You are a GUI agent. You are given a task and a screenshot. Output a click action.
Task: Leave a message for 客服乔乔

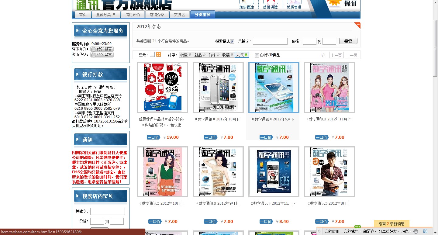point(102,49)
